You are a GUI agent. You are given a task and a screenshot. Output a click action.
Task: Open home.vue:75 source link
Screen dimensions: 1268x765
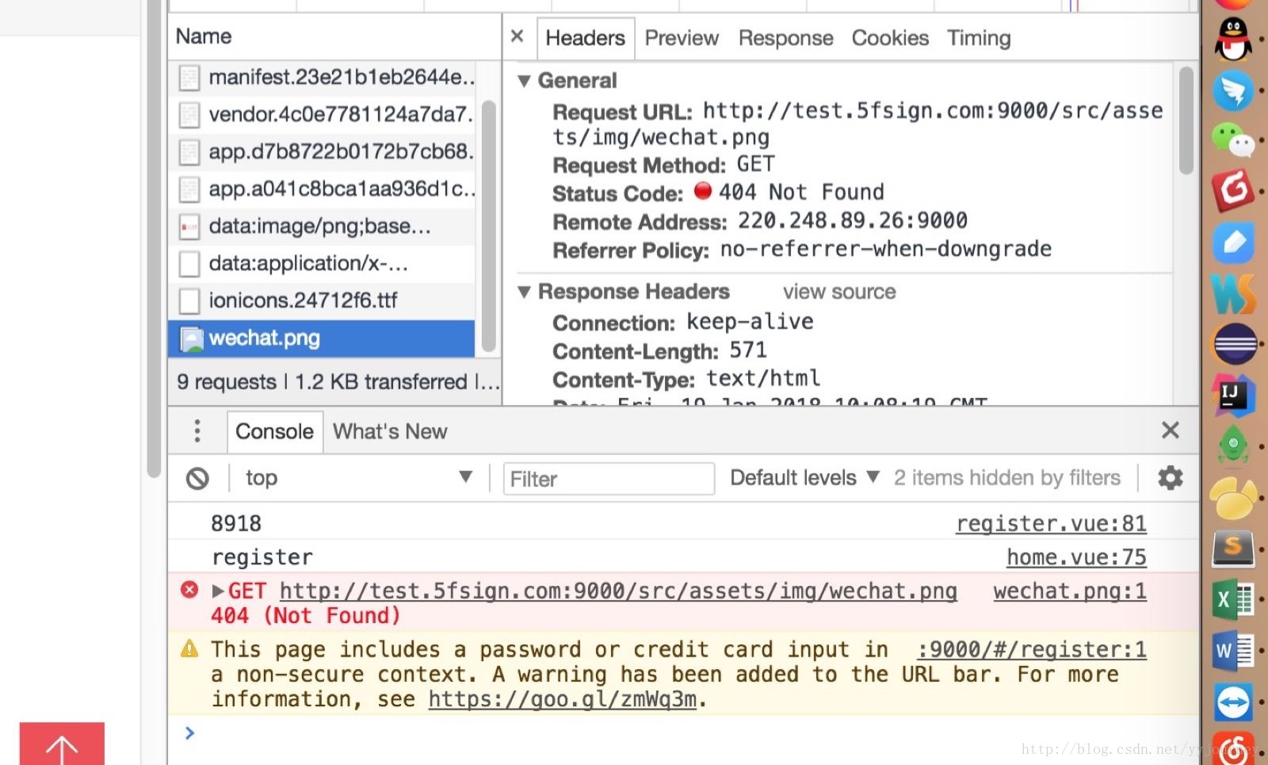[x=1076, y=557]
